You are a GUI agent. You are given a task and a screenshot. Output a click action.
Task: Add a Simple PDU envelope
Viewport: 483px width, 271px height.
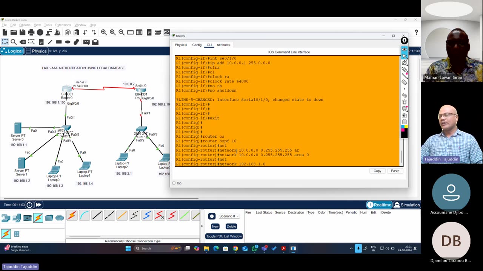point(86,42)
